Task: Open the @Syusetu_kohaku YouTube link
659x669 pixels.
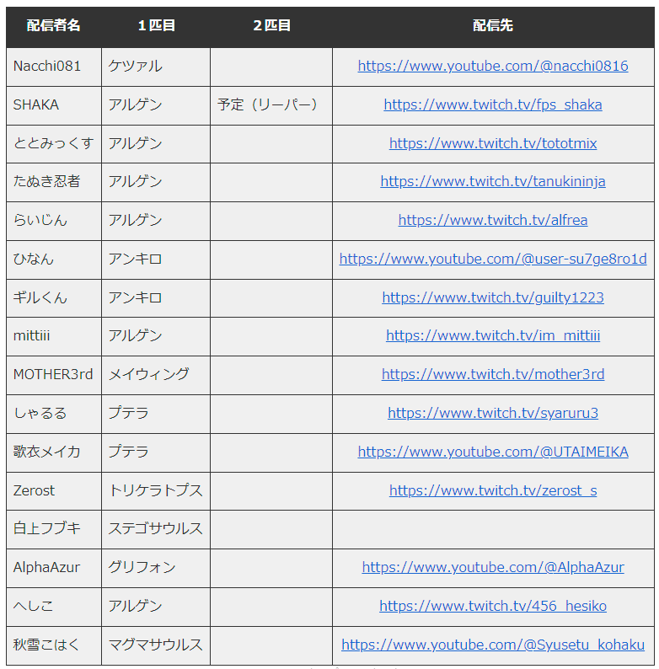Action: [x=493, y=645]
